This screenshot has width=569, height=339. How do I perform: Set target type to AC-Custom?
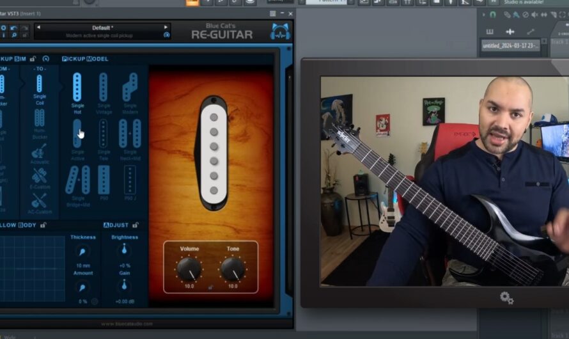point(39,202)
